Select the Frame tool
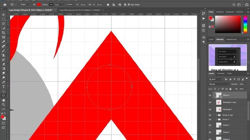 point(4,37)
